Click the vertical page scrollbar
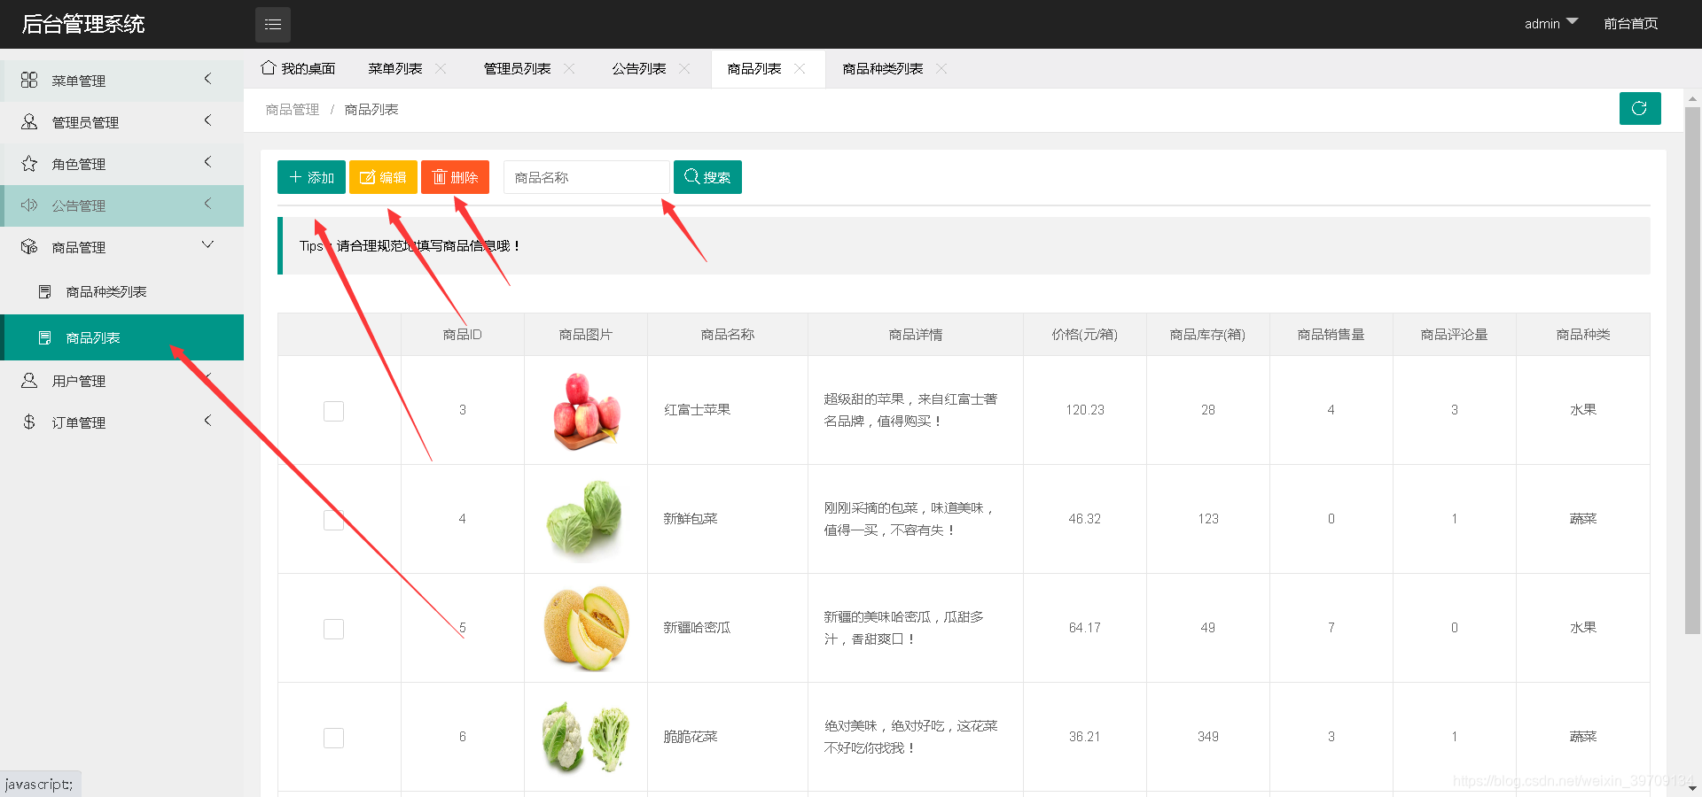The height and width of the screenshot is (797, 1702). coord(1692,370)
